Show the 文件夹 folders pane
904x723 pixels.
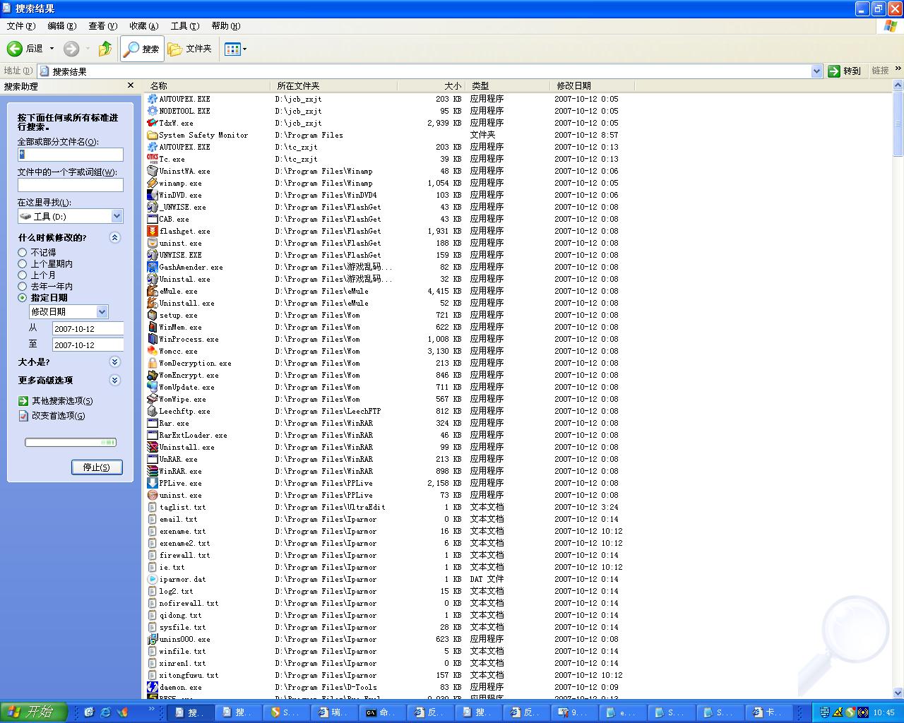coord(190,49)
